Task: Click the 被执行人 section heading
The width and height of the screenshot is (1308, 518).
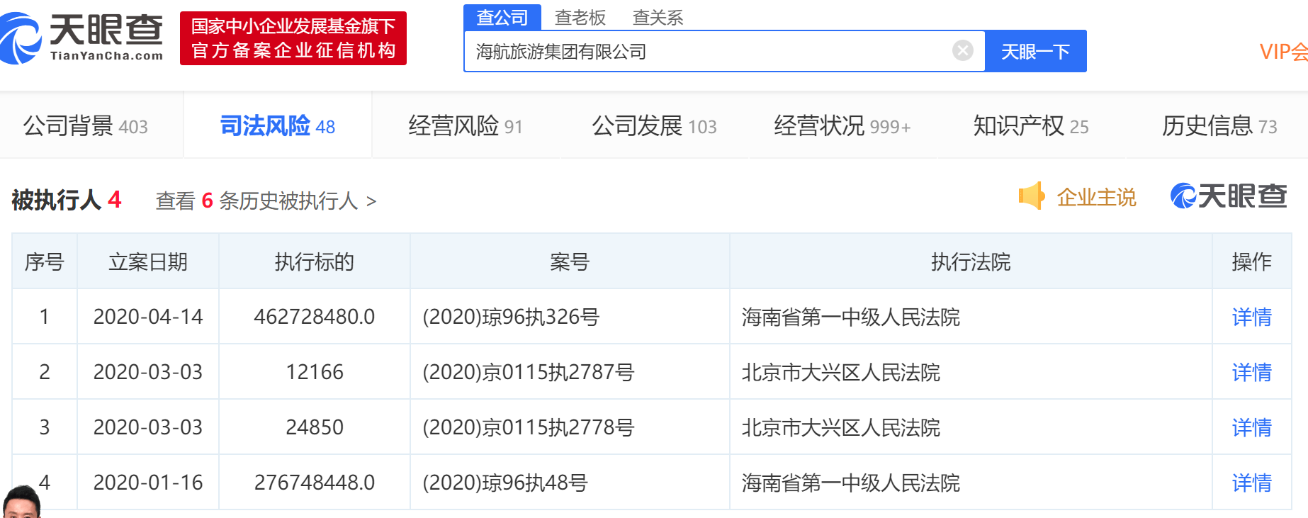Action: click(x=67, y=200)
